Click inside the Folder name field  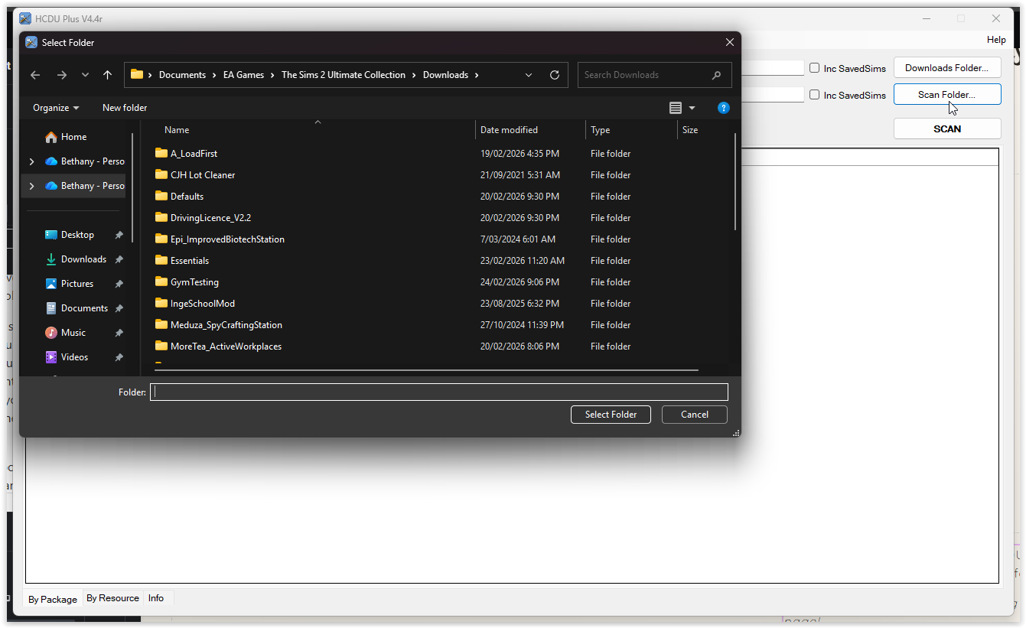[440, 392]
